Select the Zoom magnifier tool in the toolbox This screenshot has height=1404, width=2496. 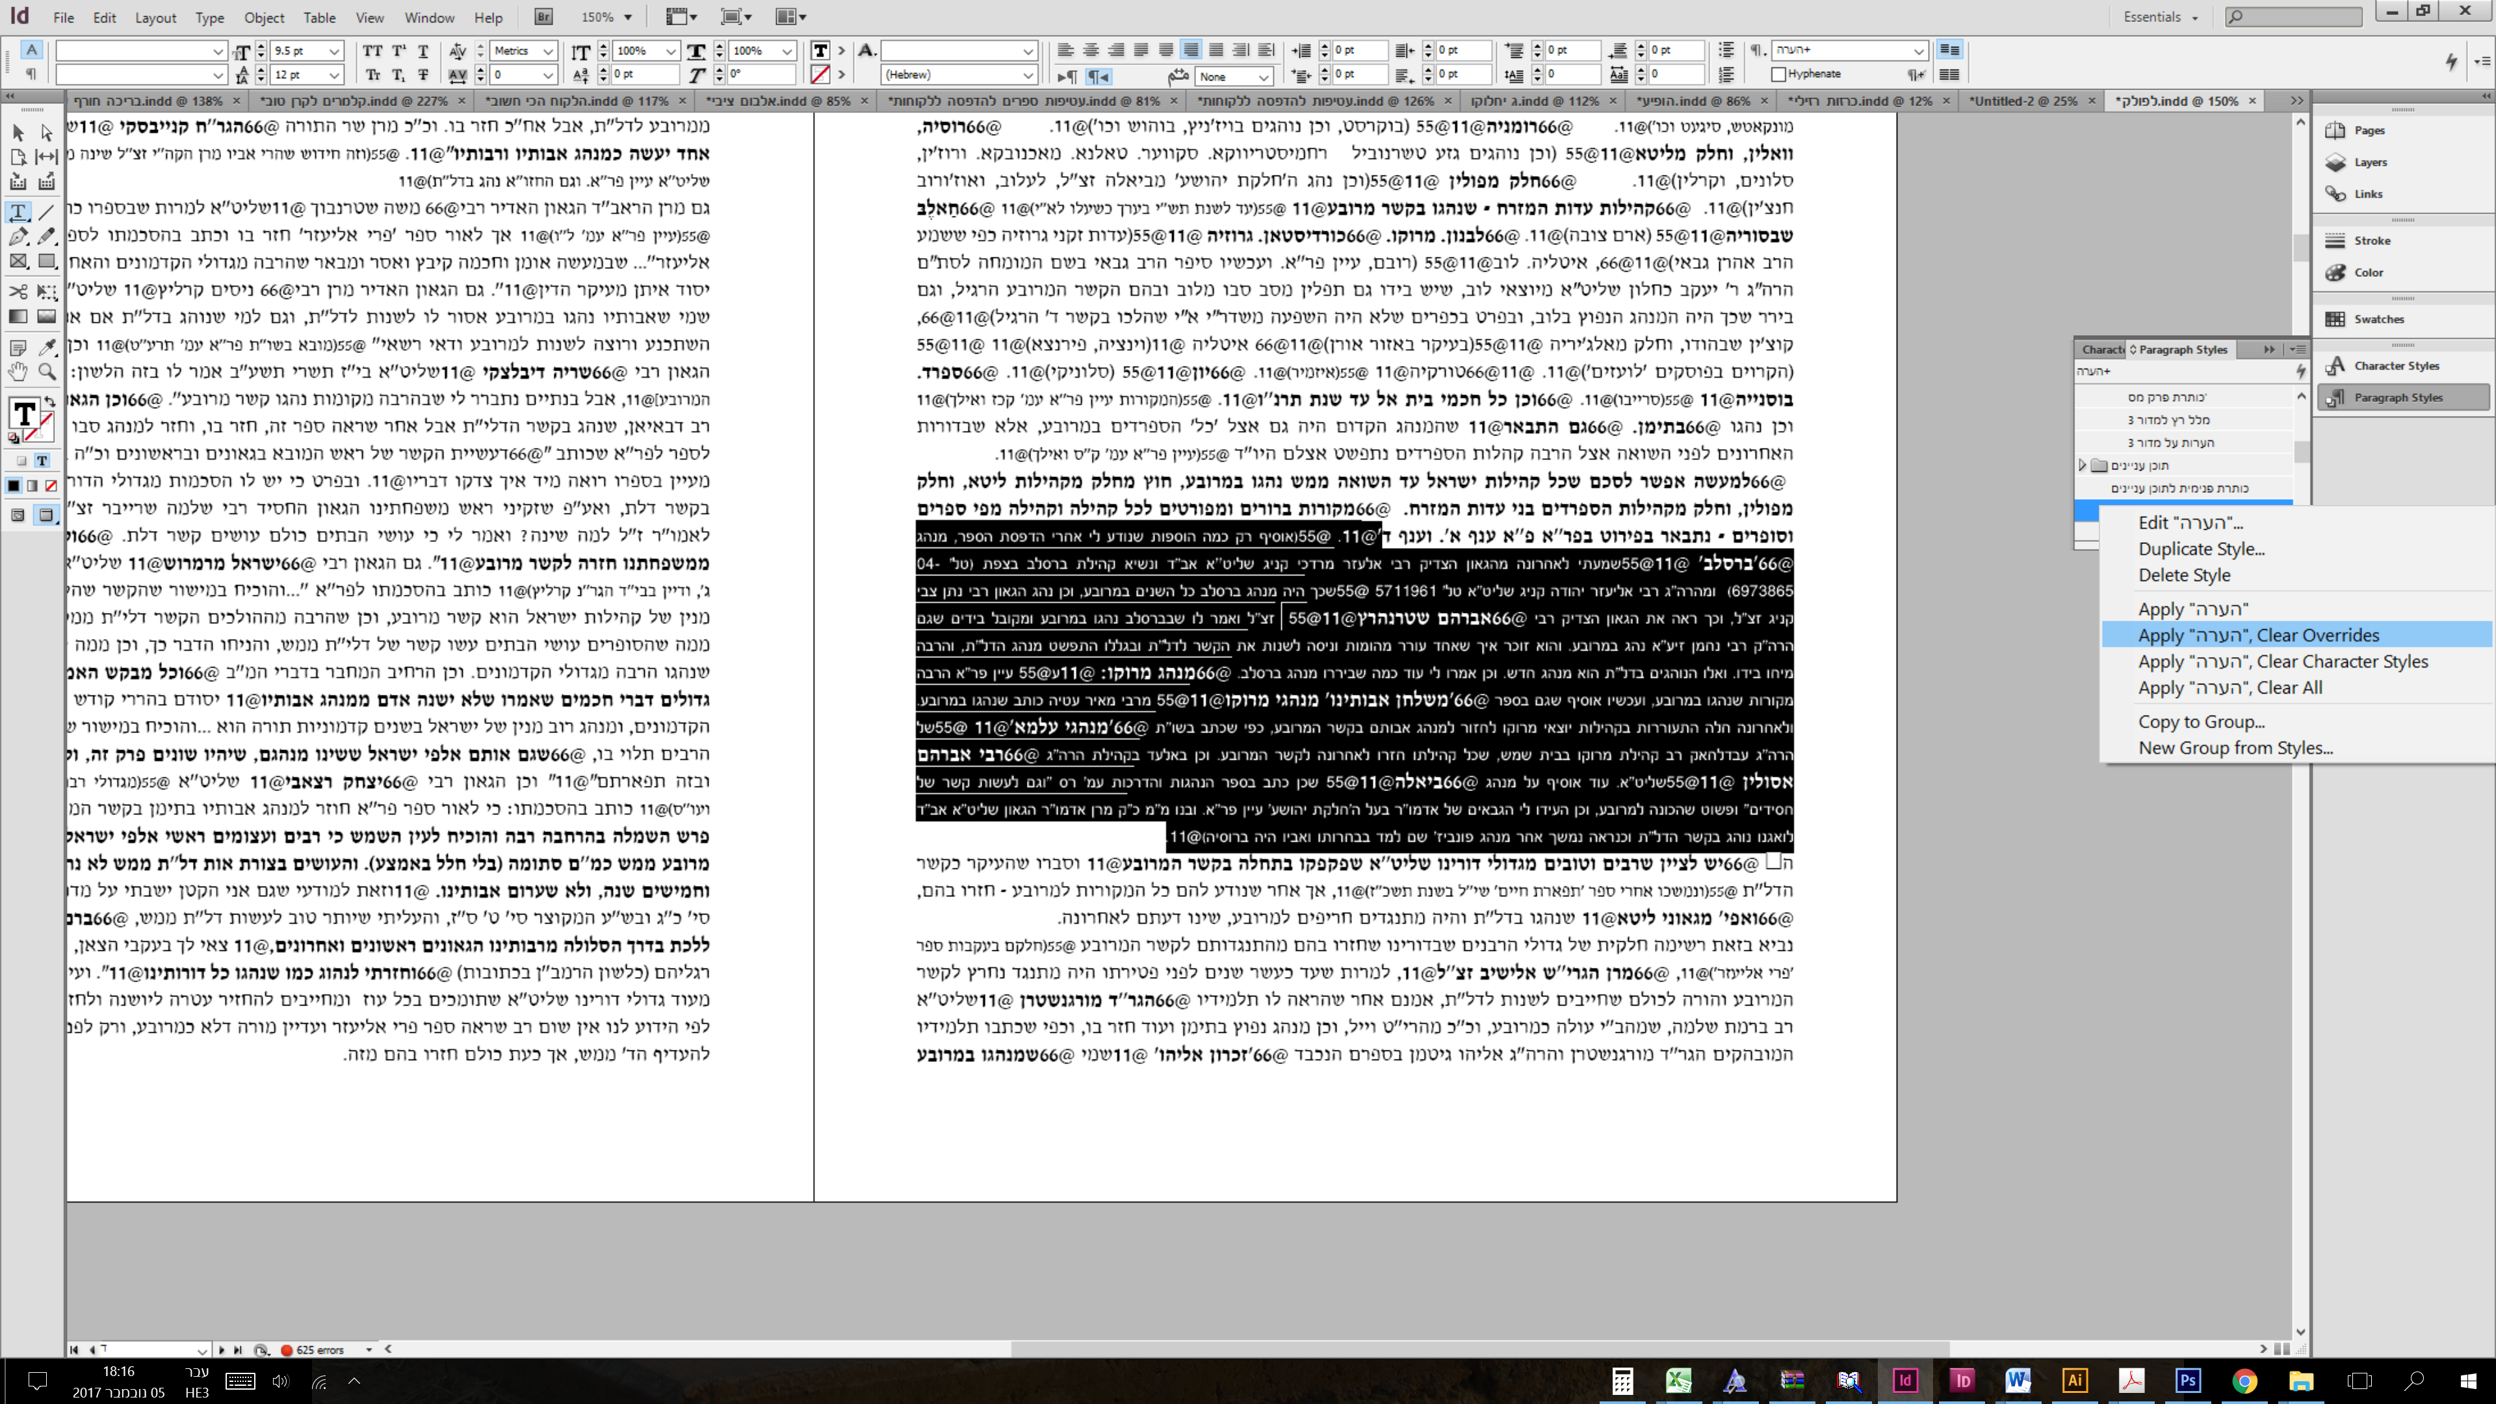tap(47, 371)
